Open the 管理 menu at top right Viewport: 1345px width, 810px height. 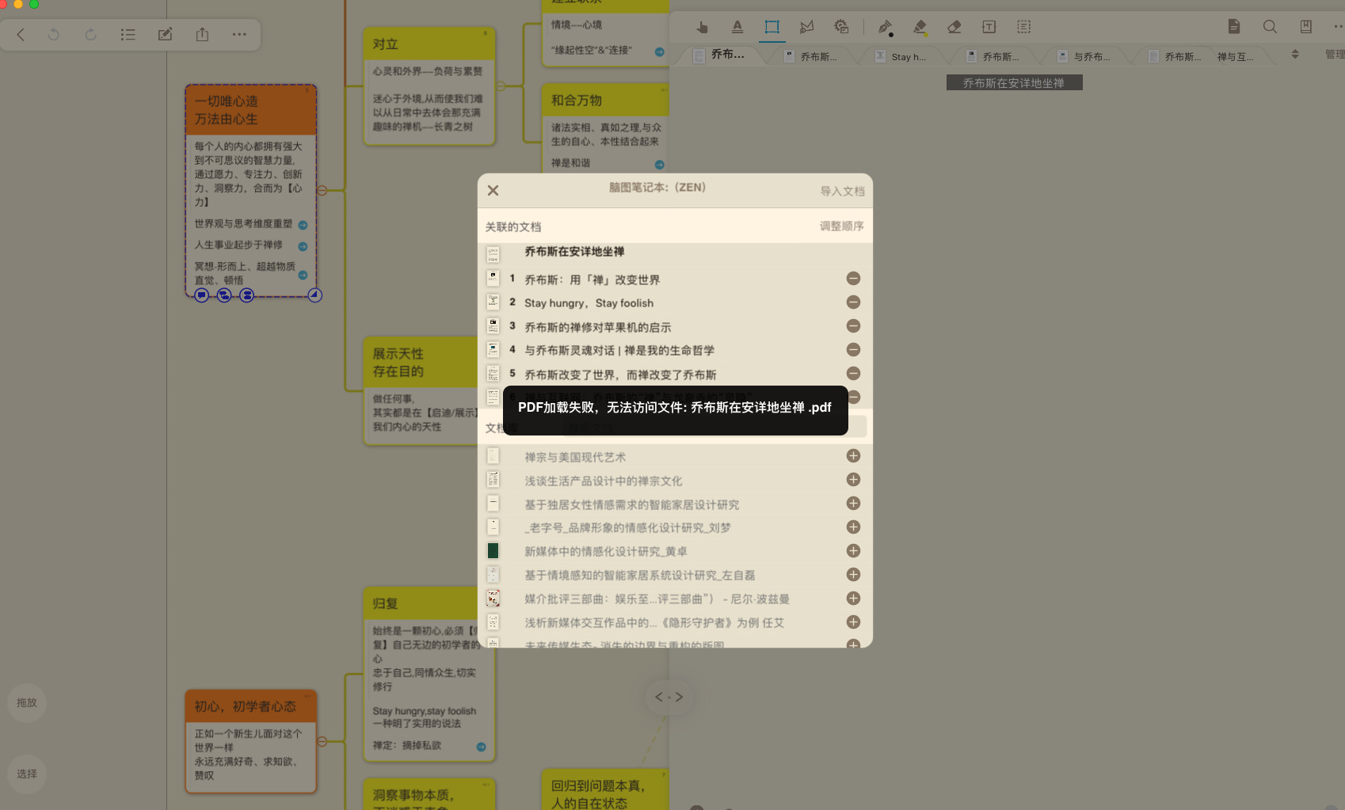point(1334,54)
